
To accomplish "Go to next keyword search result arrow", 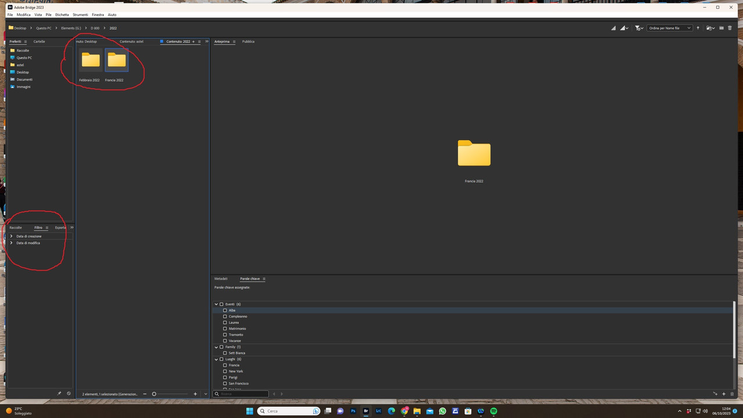I will (x=282, y=394).
